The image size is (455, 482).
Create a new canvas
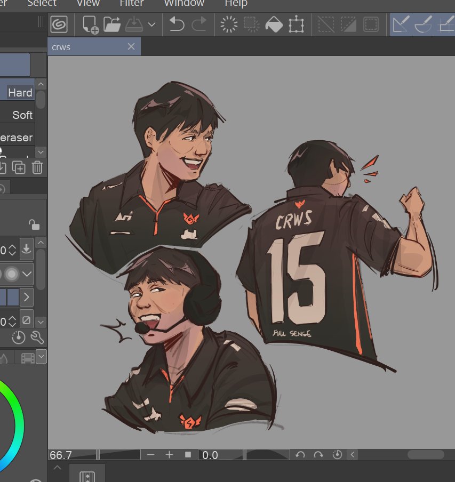point(90,25)
